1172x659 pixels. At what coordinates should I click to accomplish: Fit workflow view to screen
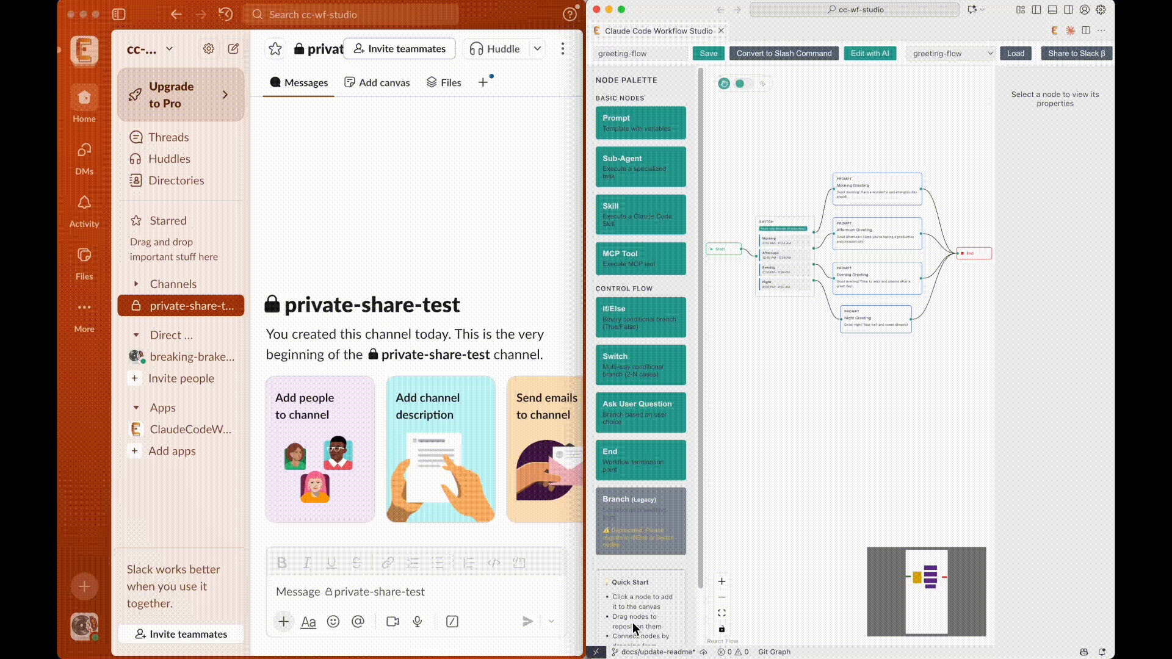[x=722, y=613]
